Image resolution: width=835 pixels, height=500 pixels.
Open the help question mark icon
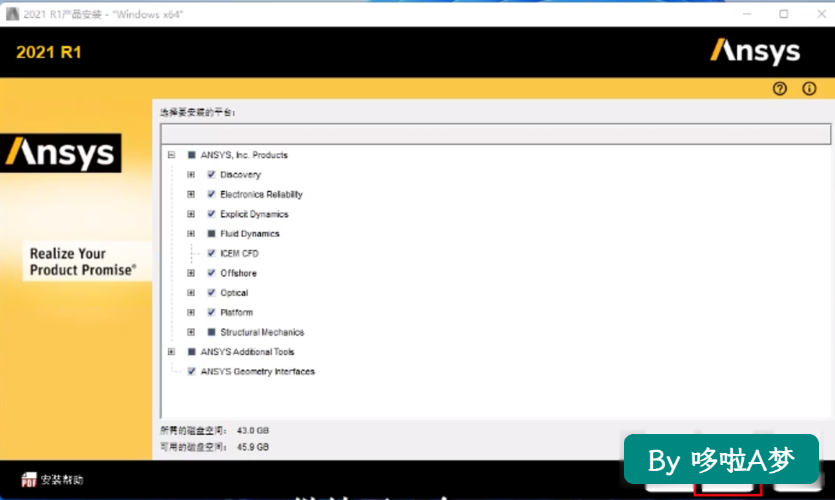[x=779, y=89]
